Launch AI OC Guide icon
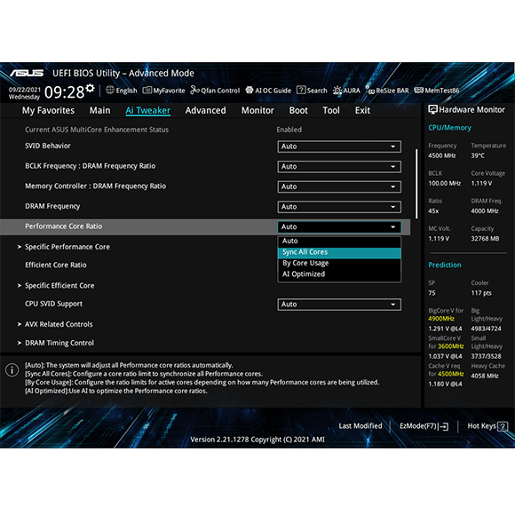 point(250,90)
